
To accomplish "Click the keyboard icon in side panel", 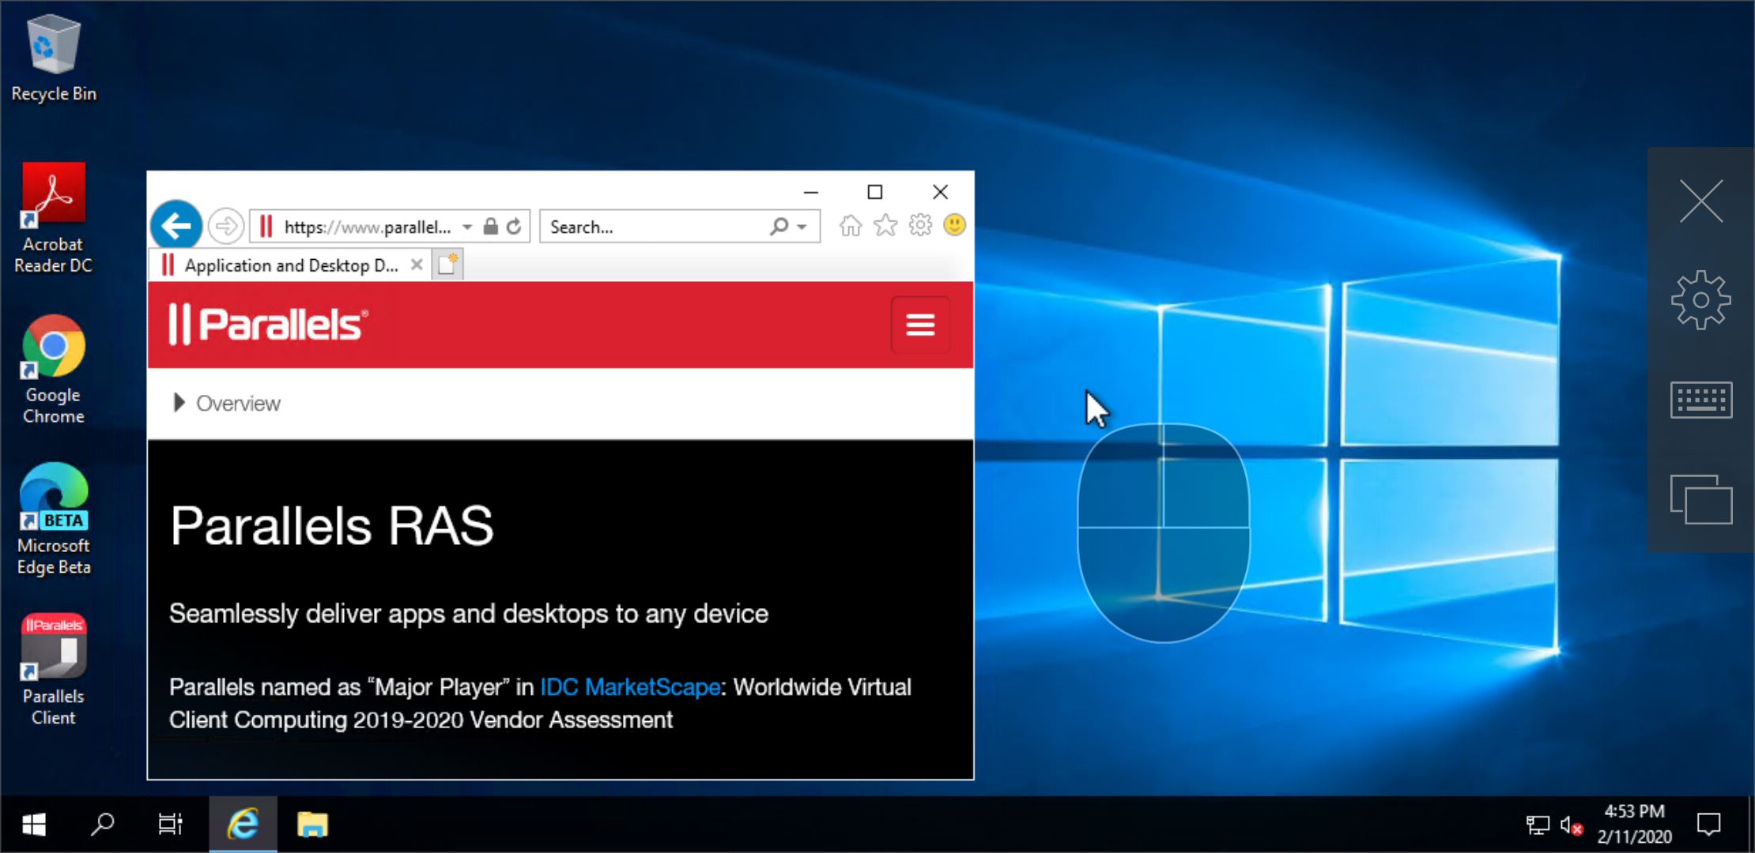I will [x=1700, y=400].
